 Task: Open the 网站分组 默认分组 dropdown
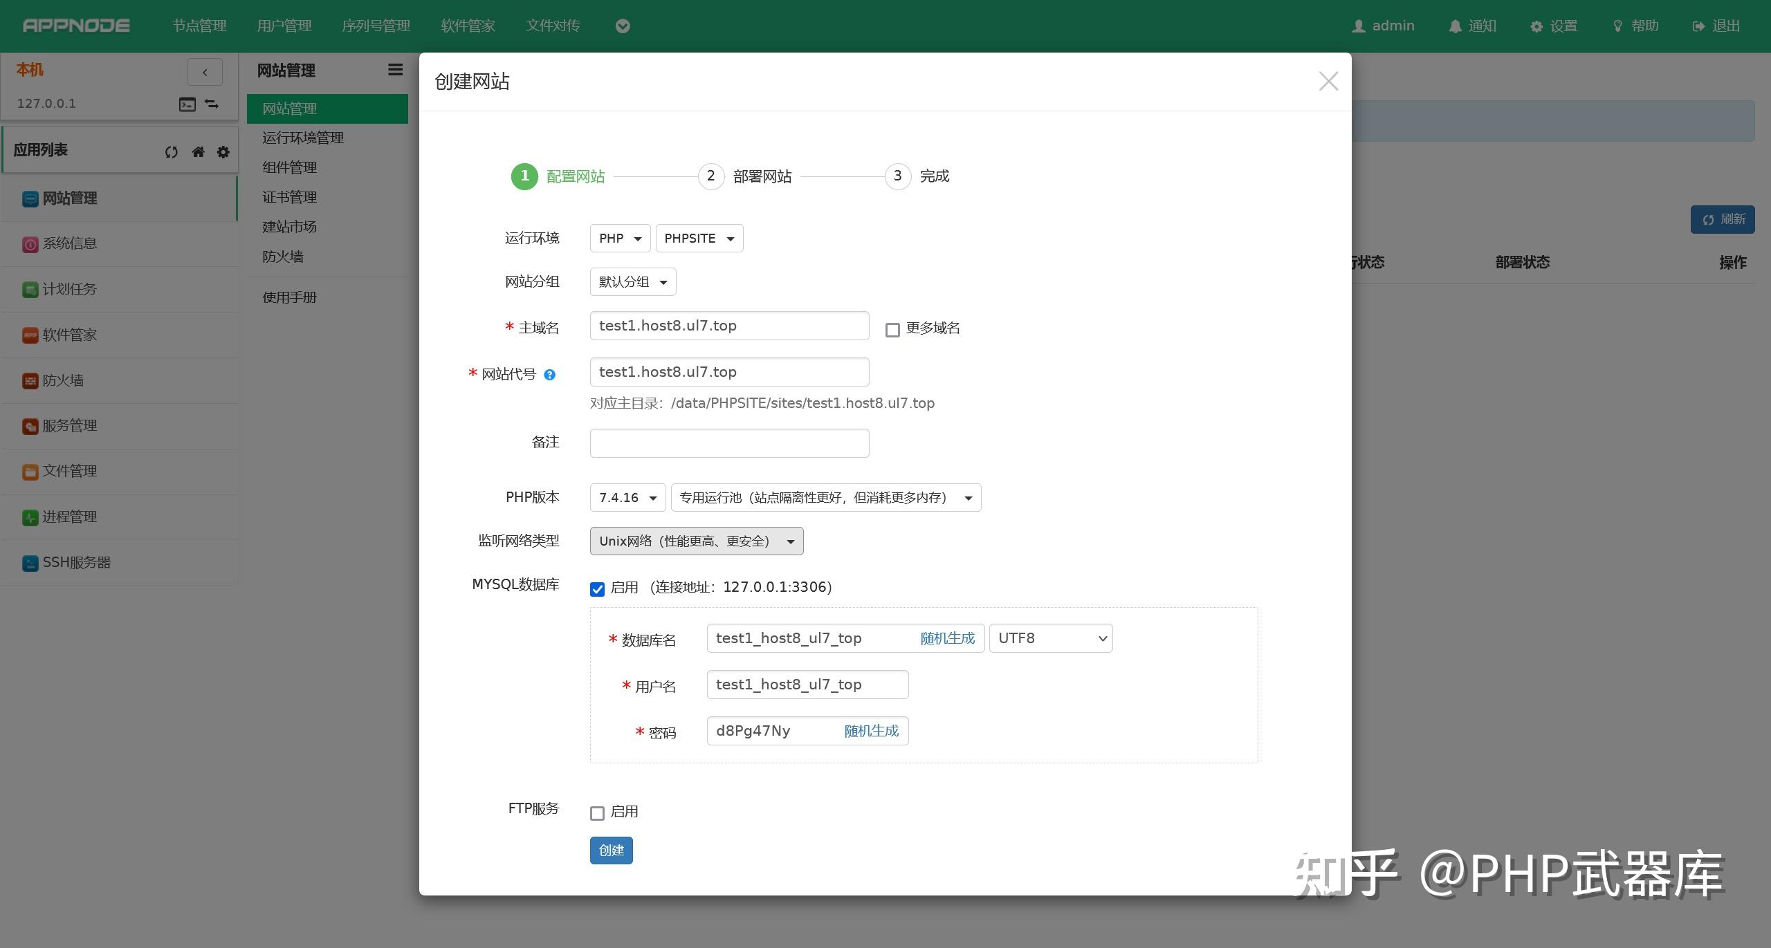[x=632, y=281]
